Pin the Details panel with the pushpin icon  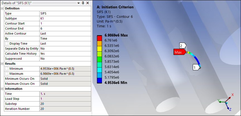click(83, 3)
